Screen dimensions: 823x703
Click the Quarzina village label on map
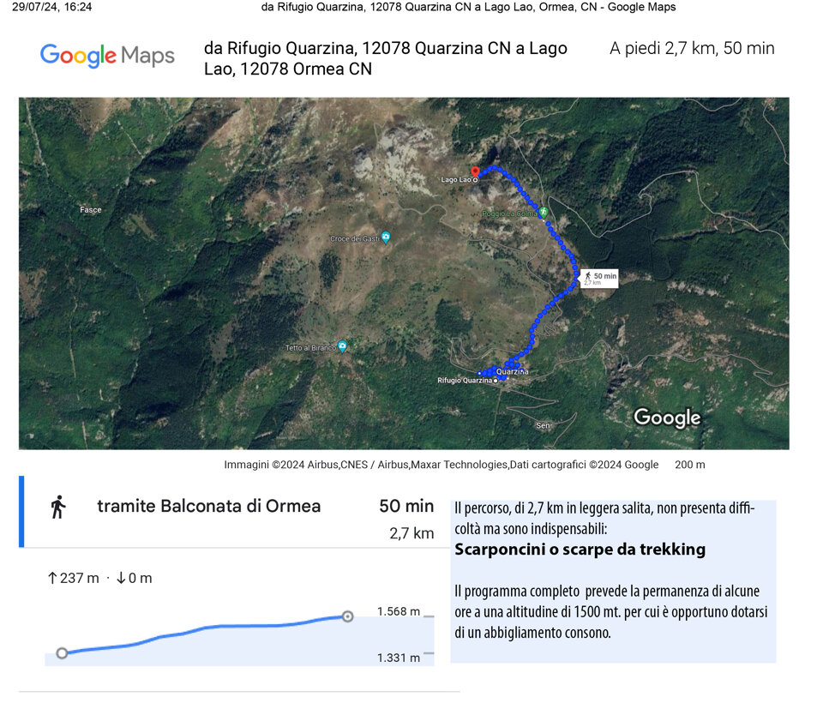512,371
